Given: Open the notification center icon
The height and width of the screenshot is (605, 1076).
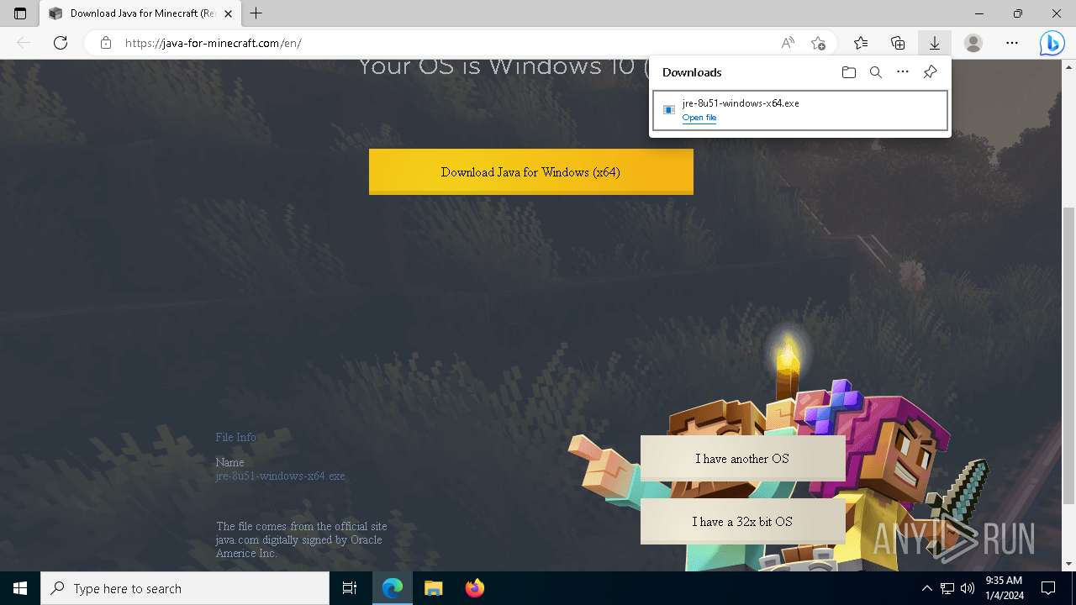Looking at the screenshot, I should (x=1048, y=588).
